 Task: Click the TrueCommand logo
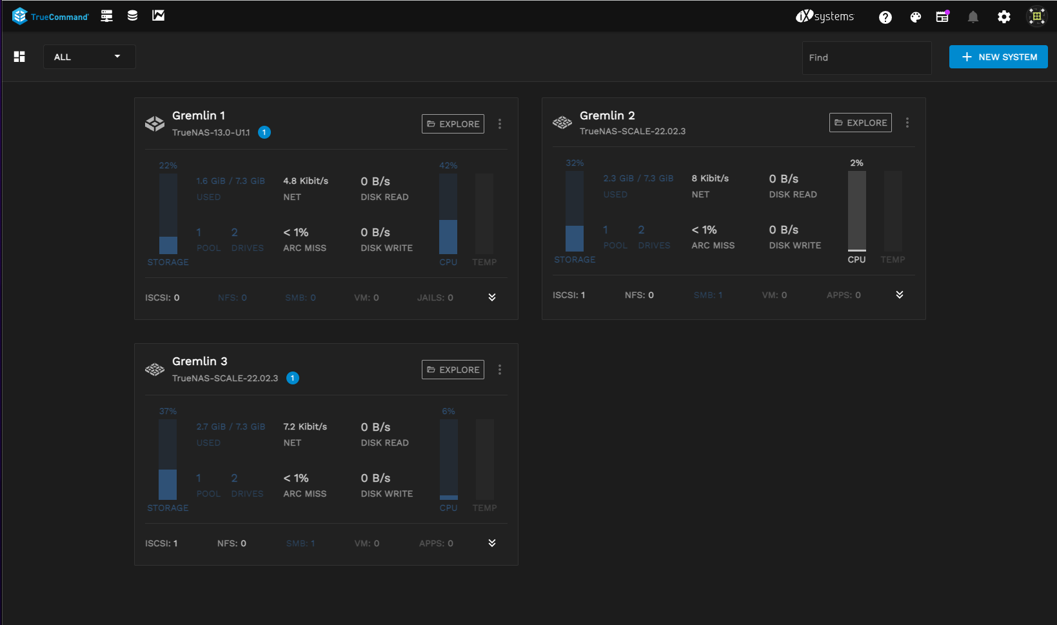tap(50, 16)
